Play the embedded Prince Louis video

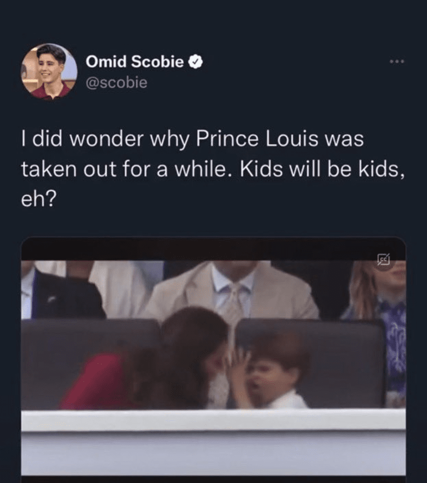tap(213, 356)
